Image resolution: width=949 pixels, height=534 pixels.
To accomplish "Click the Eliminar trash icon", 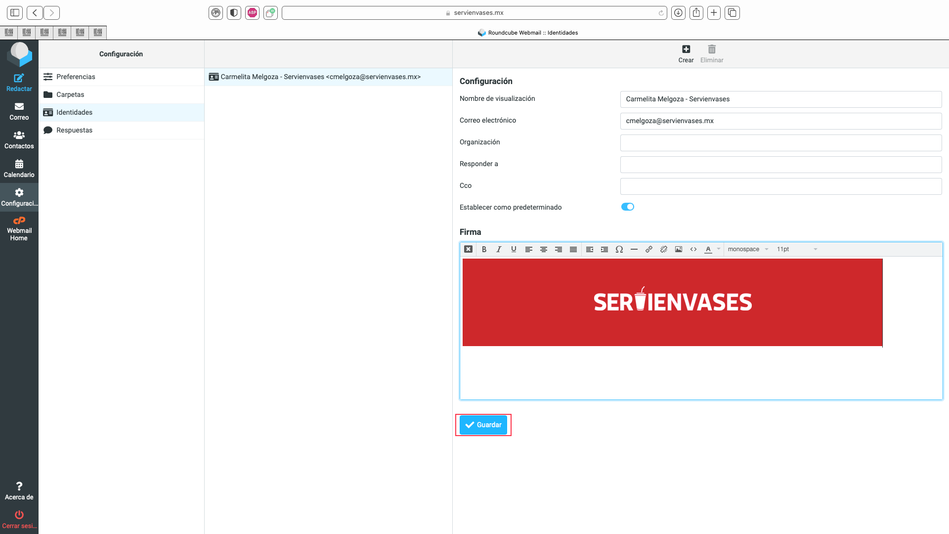I will 712,49.
